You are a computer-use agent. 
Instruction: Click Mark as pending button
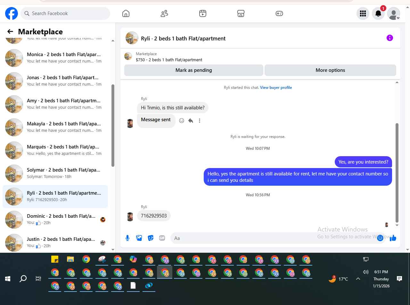(194, 70)
